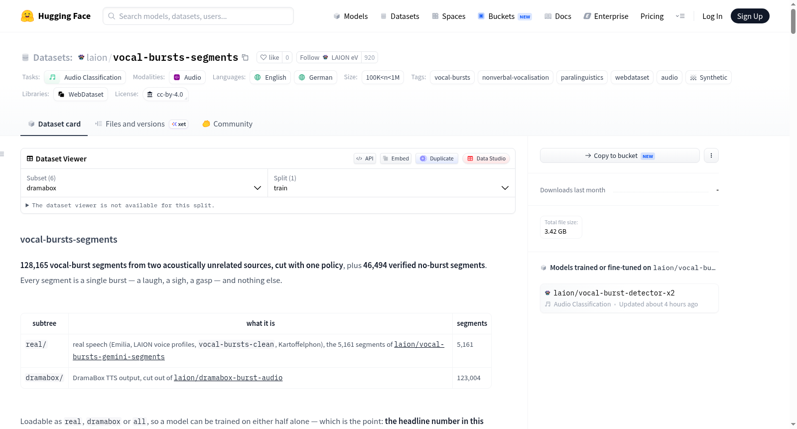Click the API button in Dataset Viewer
Screen dimensions: 797x429
coord(365,158)
